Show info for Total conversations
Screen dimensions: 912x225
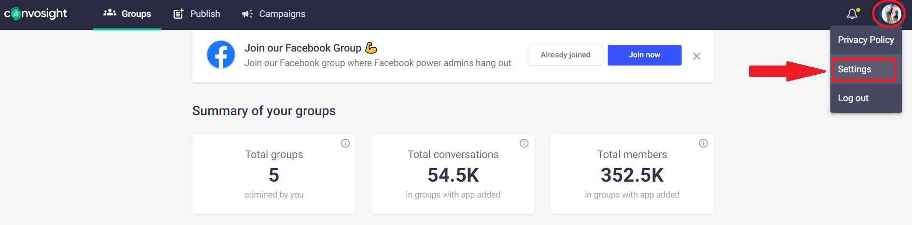pyautogui.click(x=524, y=143)
